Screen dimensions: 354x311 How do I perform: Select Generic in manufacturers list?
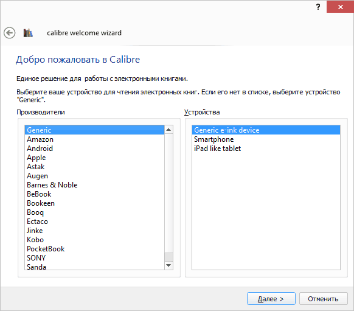[x=94, y=130]
